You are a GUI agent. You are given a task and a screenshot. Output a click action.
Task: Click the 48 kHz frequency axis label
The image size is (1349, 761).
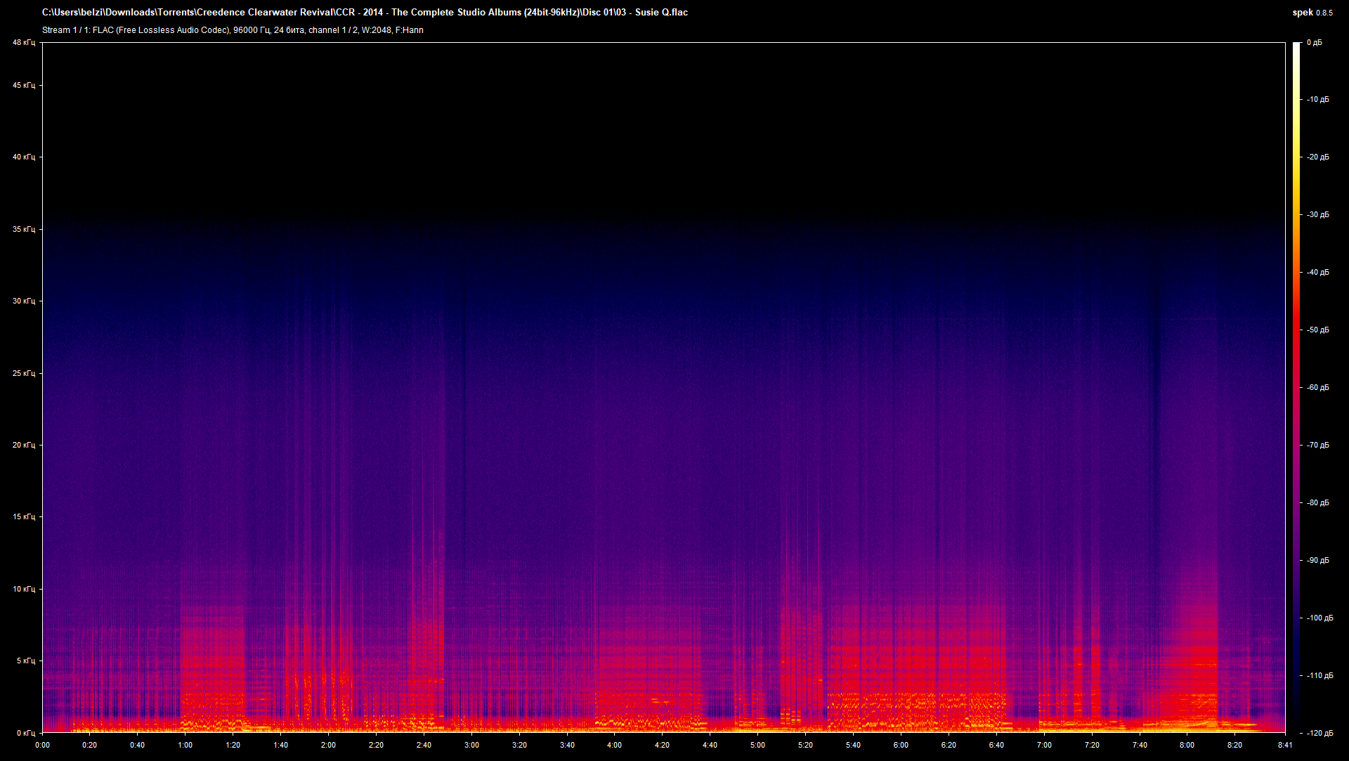24,42
